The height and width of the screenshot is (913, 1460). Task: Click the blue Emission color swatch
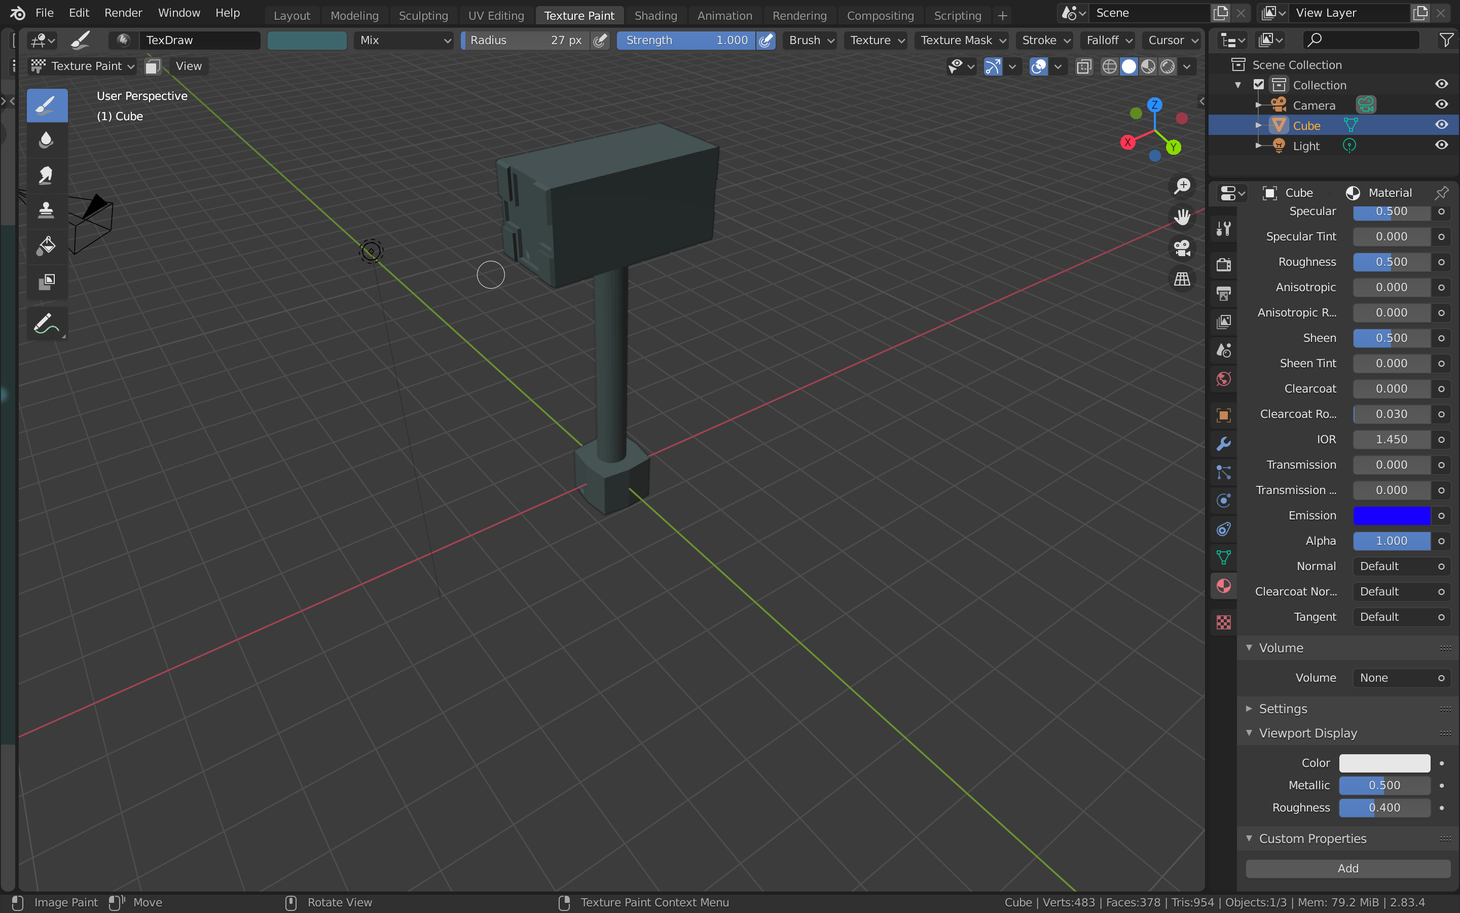(1391, 516)
